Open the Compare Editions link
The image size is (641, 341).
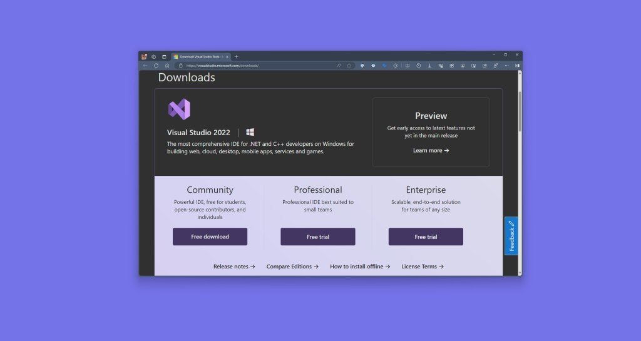coord(292,267)
